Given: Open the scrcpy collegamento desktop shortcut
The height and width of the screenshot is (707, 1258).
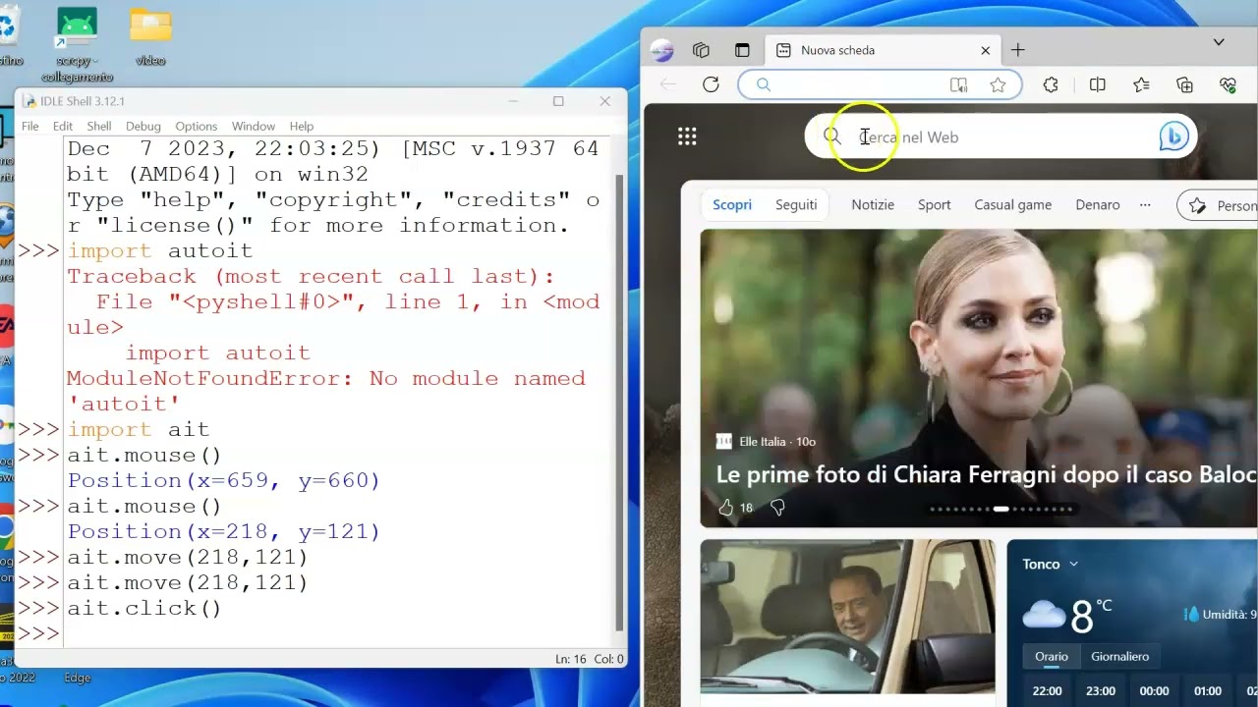Looking at the screenshot, I should click(77, 45).
